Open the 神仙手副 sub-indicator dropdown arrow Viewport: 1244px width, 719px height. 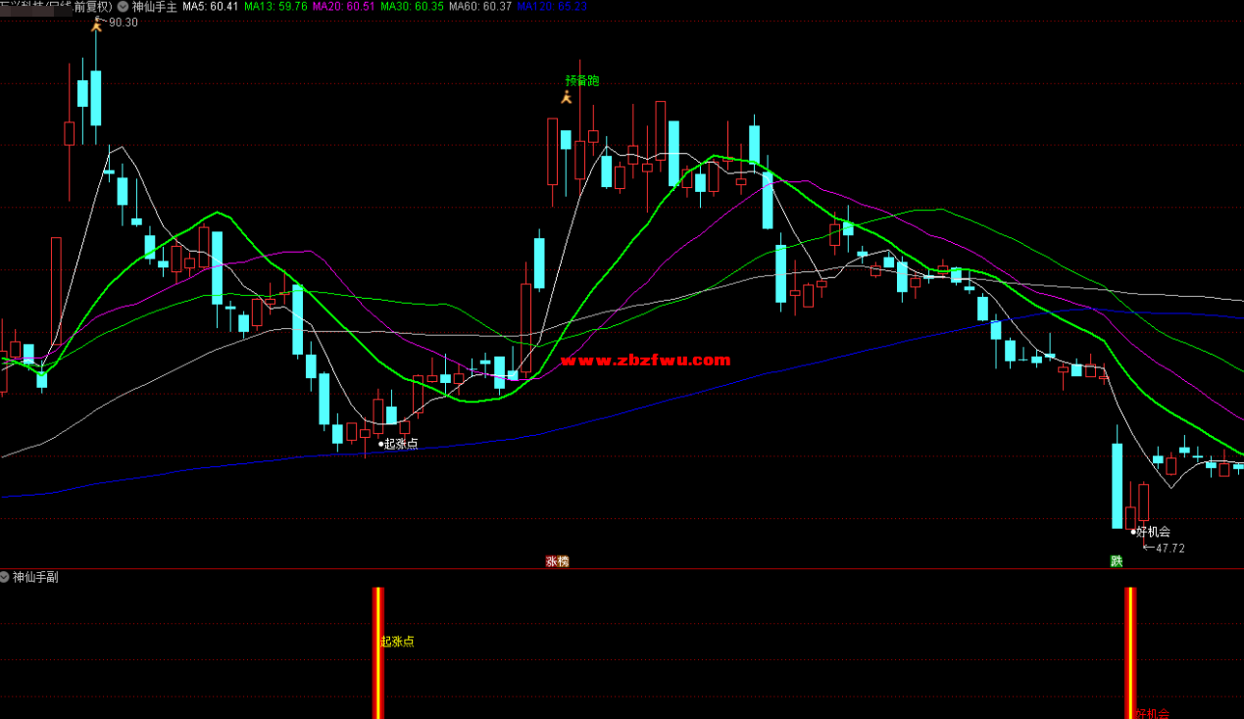(6, 577)
